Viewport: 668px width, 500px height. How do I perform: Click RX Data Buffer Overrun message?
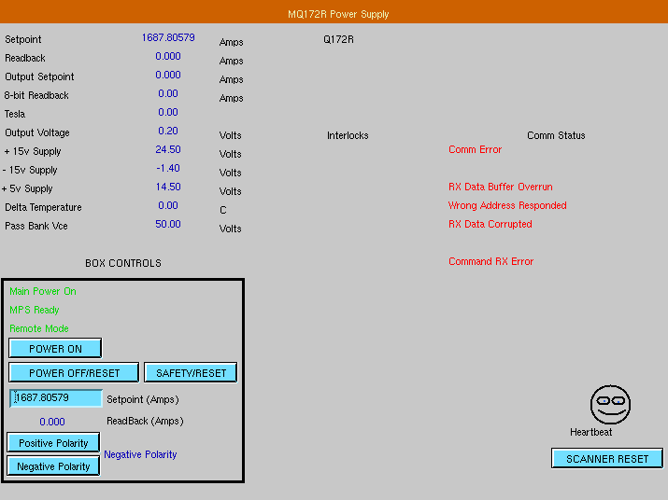(500, 187)
